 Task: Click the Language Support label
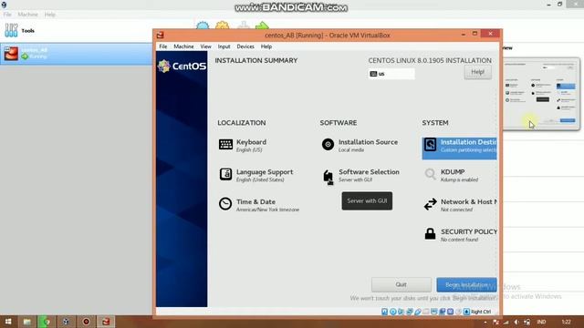coord(265,172)
